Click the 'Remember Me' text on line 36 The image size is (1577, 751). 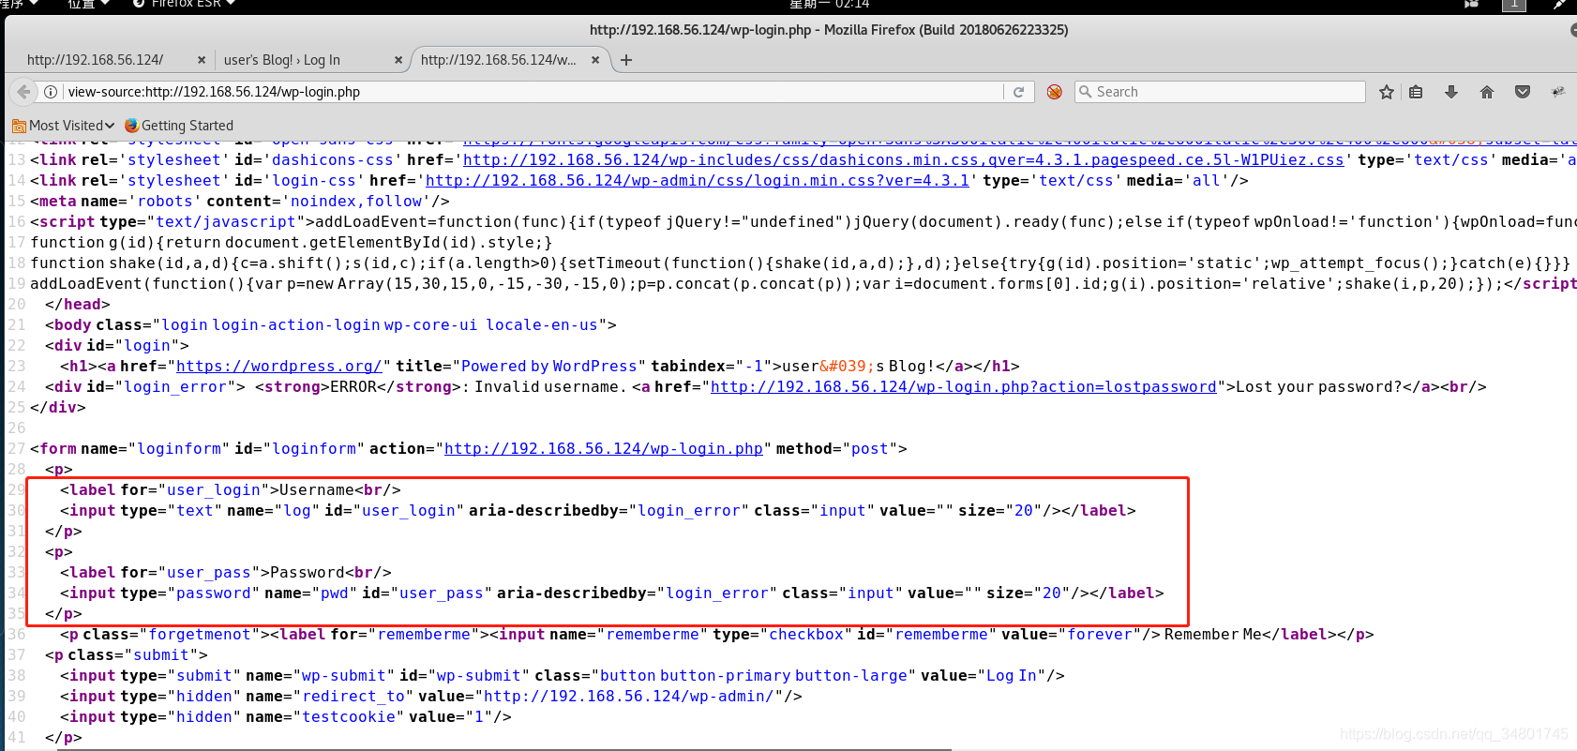tap(1214, 635)
